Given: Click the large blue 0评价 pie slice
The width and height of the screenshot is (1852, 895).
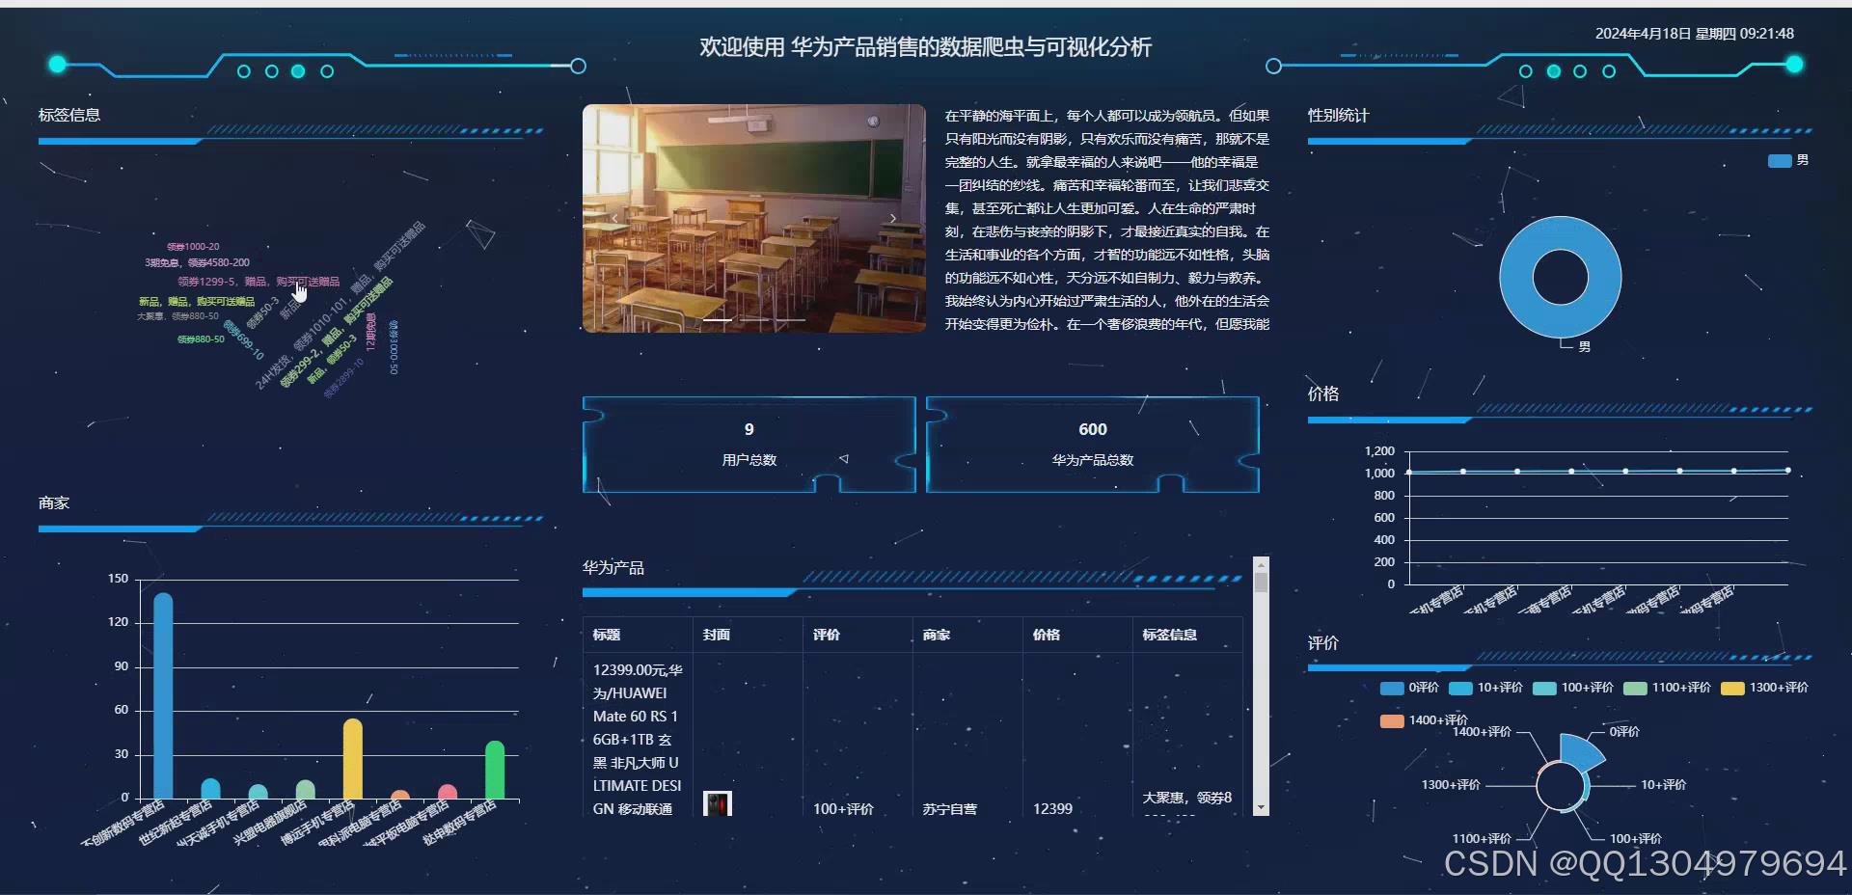Looking at the screenshot, I should coord(1580,752).
